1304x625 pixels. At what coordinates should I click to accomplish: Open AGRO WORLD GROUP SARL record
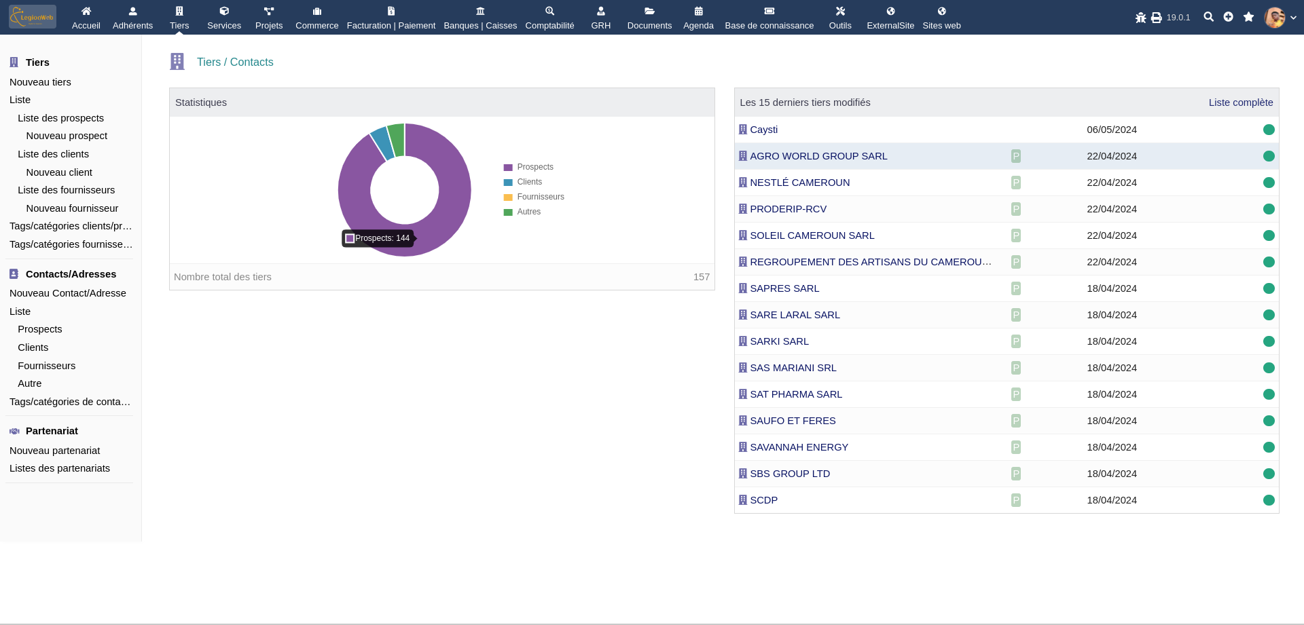click(818, 156)
